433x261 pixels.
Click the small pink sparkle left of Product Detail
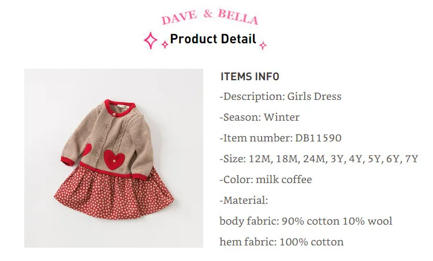coord(165,44)
